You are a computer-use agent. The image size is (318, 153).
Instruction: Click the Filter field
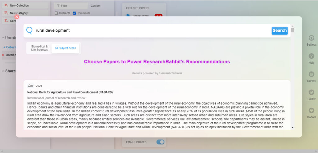pyautogui.click(x=71, y=6)
